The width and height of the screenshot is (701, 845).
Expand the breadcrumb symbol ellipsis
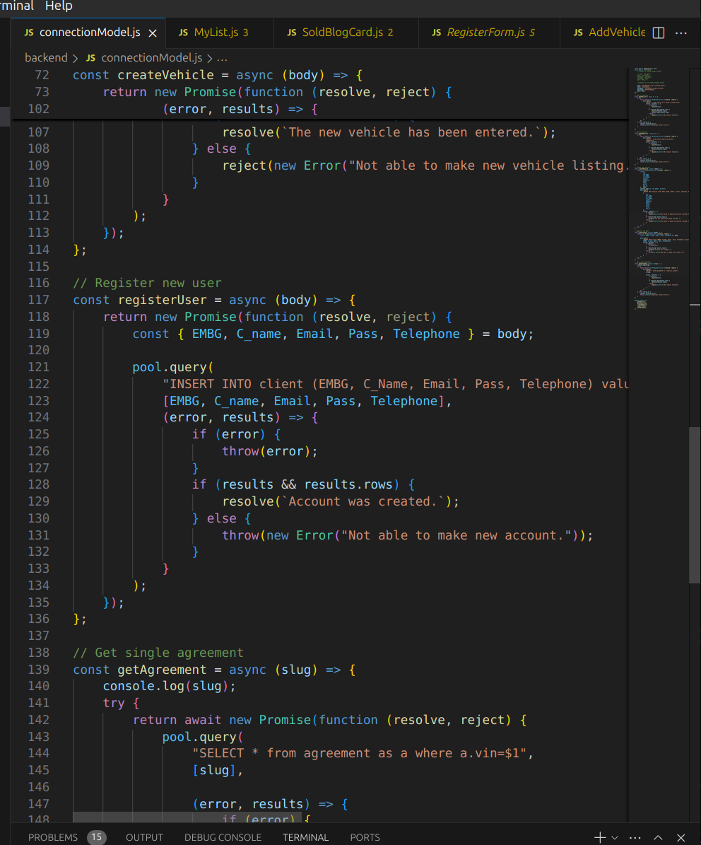coord(222,58)
